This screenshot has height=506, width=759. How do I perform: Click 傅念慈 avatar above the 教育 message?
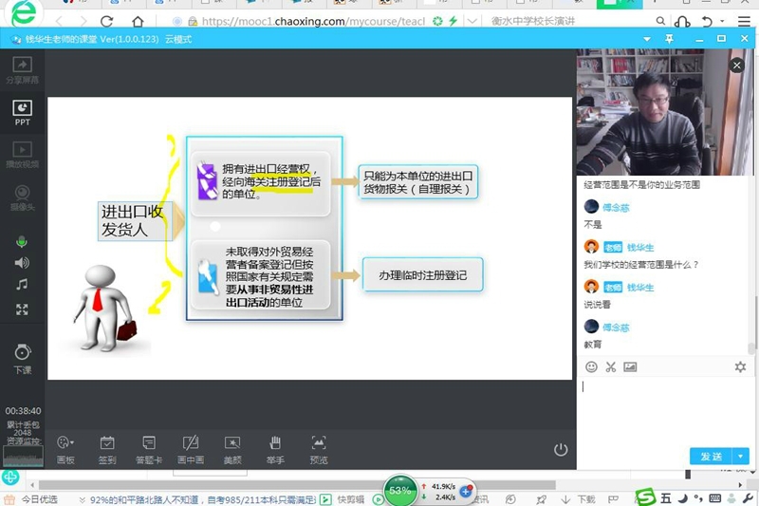pyautogui.click(x=591, y=327)
